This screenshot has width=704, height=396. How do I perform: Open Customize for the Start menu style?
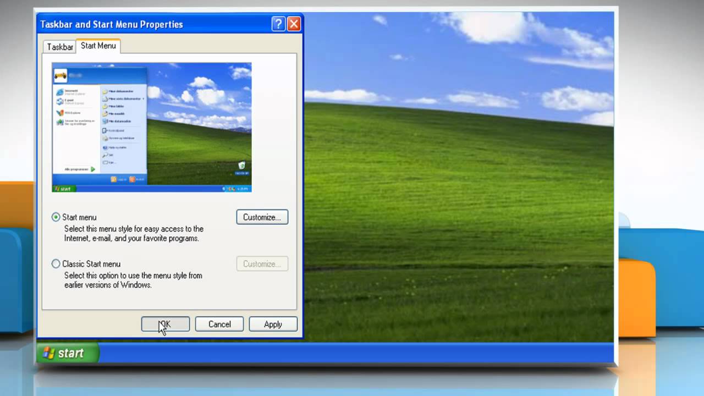click(262, 217)
